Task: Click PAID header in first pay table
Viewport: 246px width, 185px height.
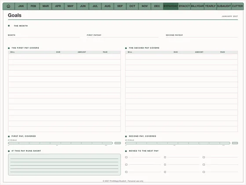Action: pyautogui.click(x=105, y=52)
